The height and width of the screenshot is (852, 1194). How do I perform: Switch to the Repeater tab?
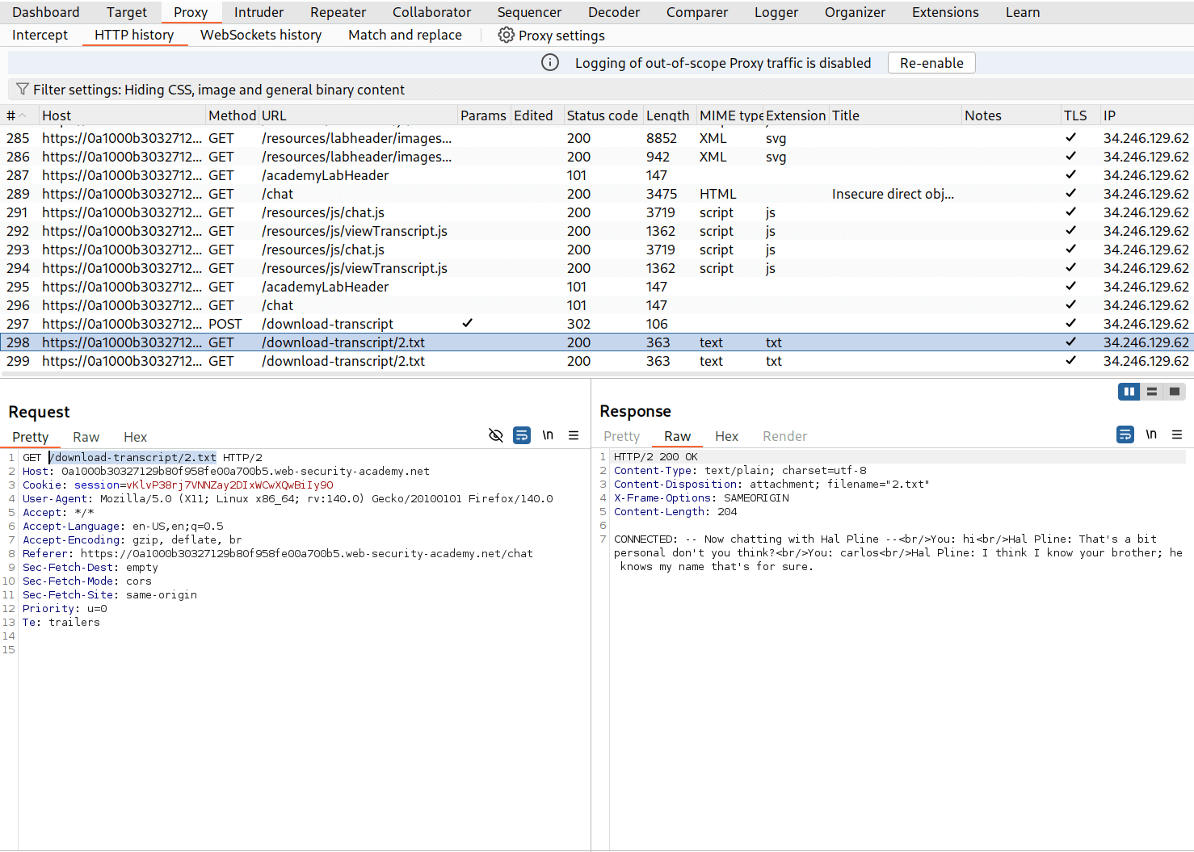(338, 12)
